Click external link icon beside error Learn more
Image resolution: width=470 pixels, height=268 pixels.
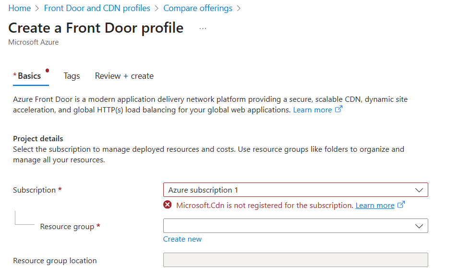(401, 205)
